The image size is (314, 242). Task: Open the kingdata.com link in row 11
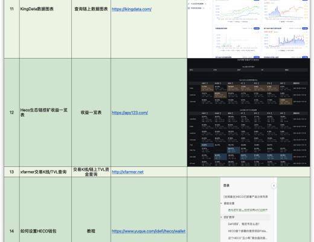132,9
